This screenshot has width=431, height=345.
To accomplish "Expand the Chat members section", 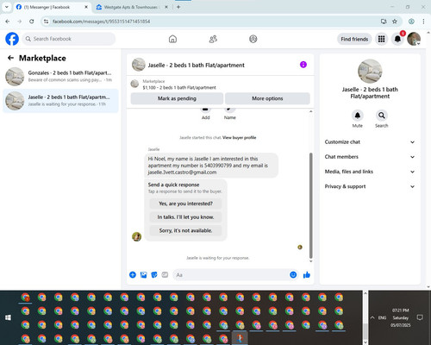I will (x=370, y=157).
